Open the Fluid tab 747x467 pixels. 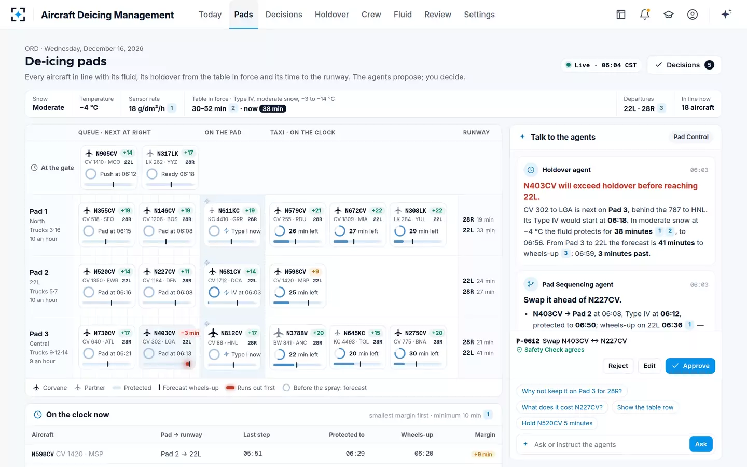coord(403,15)
